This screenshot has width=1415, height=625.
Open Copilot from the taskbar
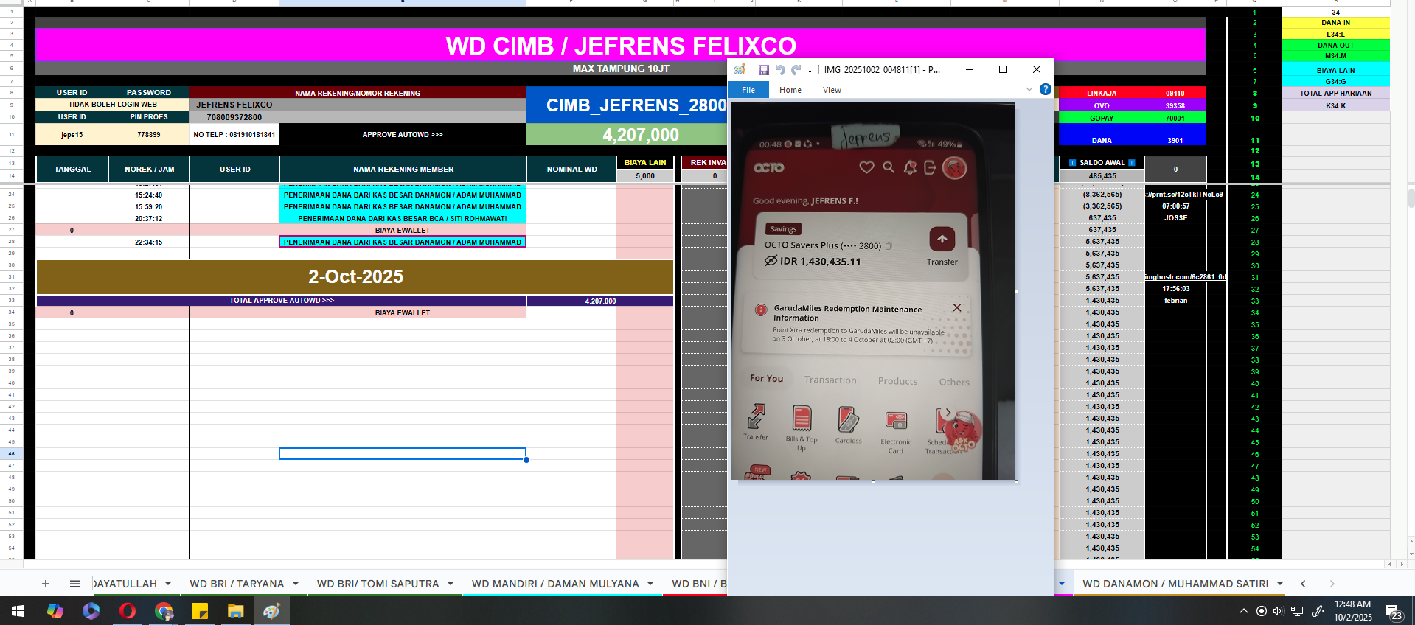(x=55, y=611)
